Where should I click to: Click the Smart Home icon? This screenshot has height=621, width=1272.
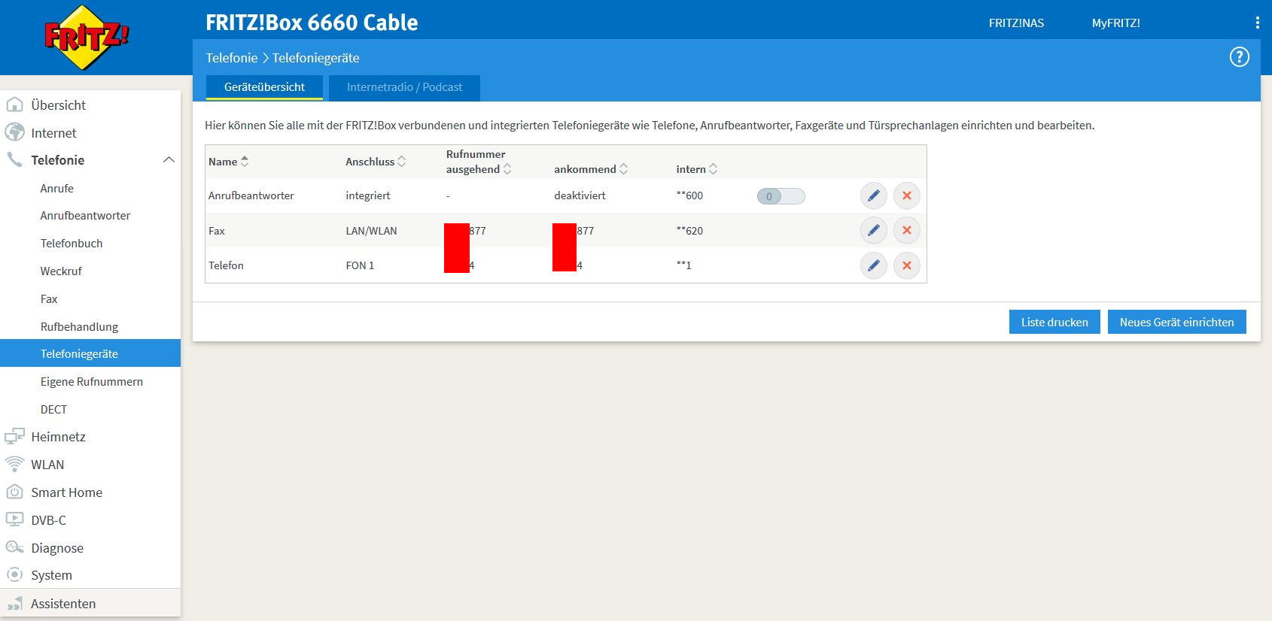pyautogui.click(x=14, y=492)
